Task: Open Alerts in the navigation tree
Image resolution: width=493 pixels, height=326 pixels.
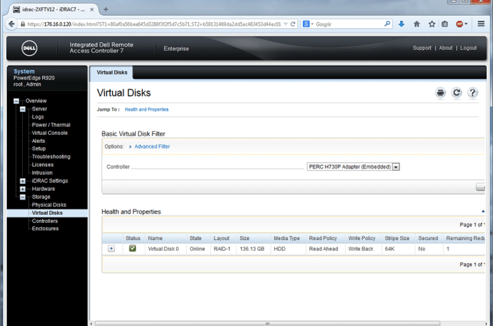Action: (x=39, y=141)
